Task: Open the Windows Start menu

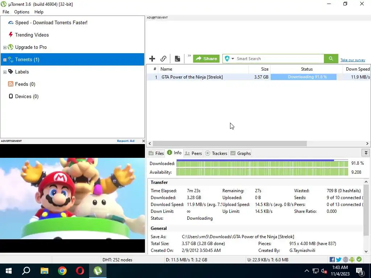Action: 9,271
